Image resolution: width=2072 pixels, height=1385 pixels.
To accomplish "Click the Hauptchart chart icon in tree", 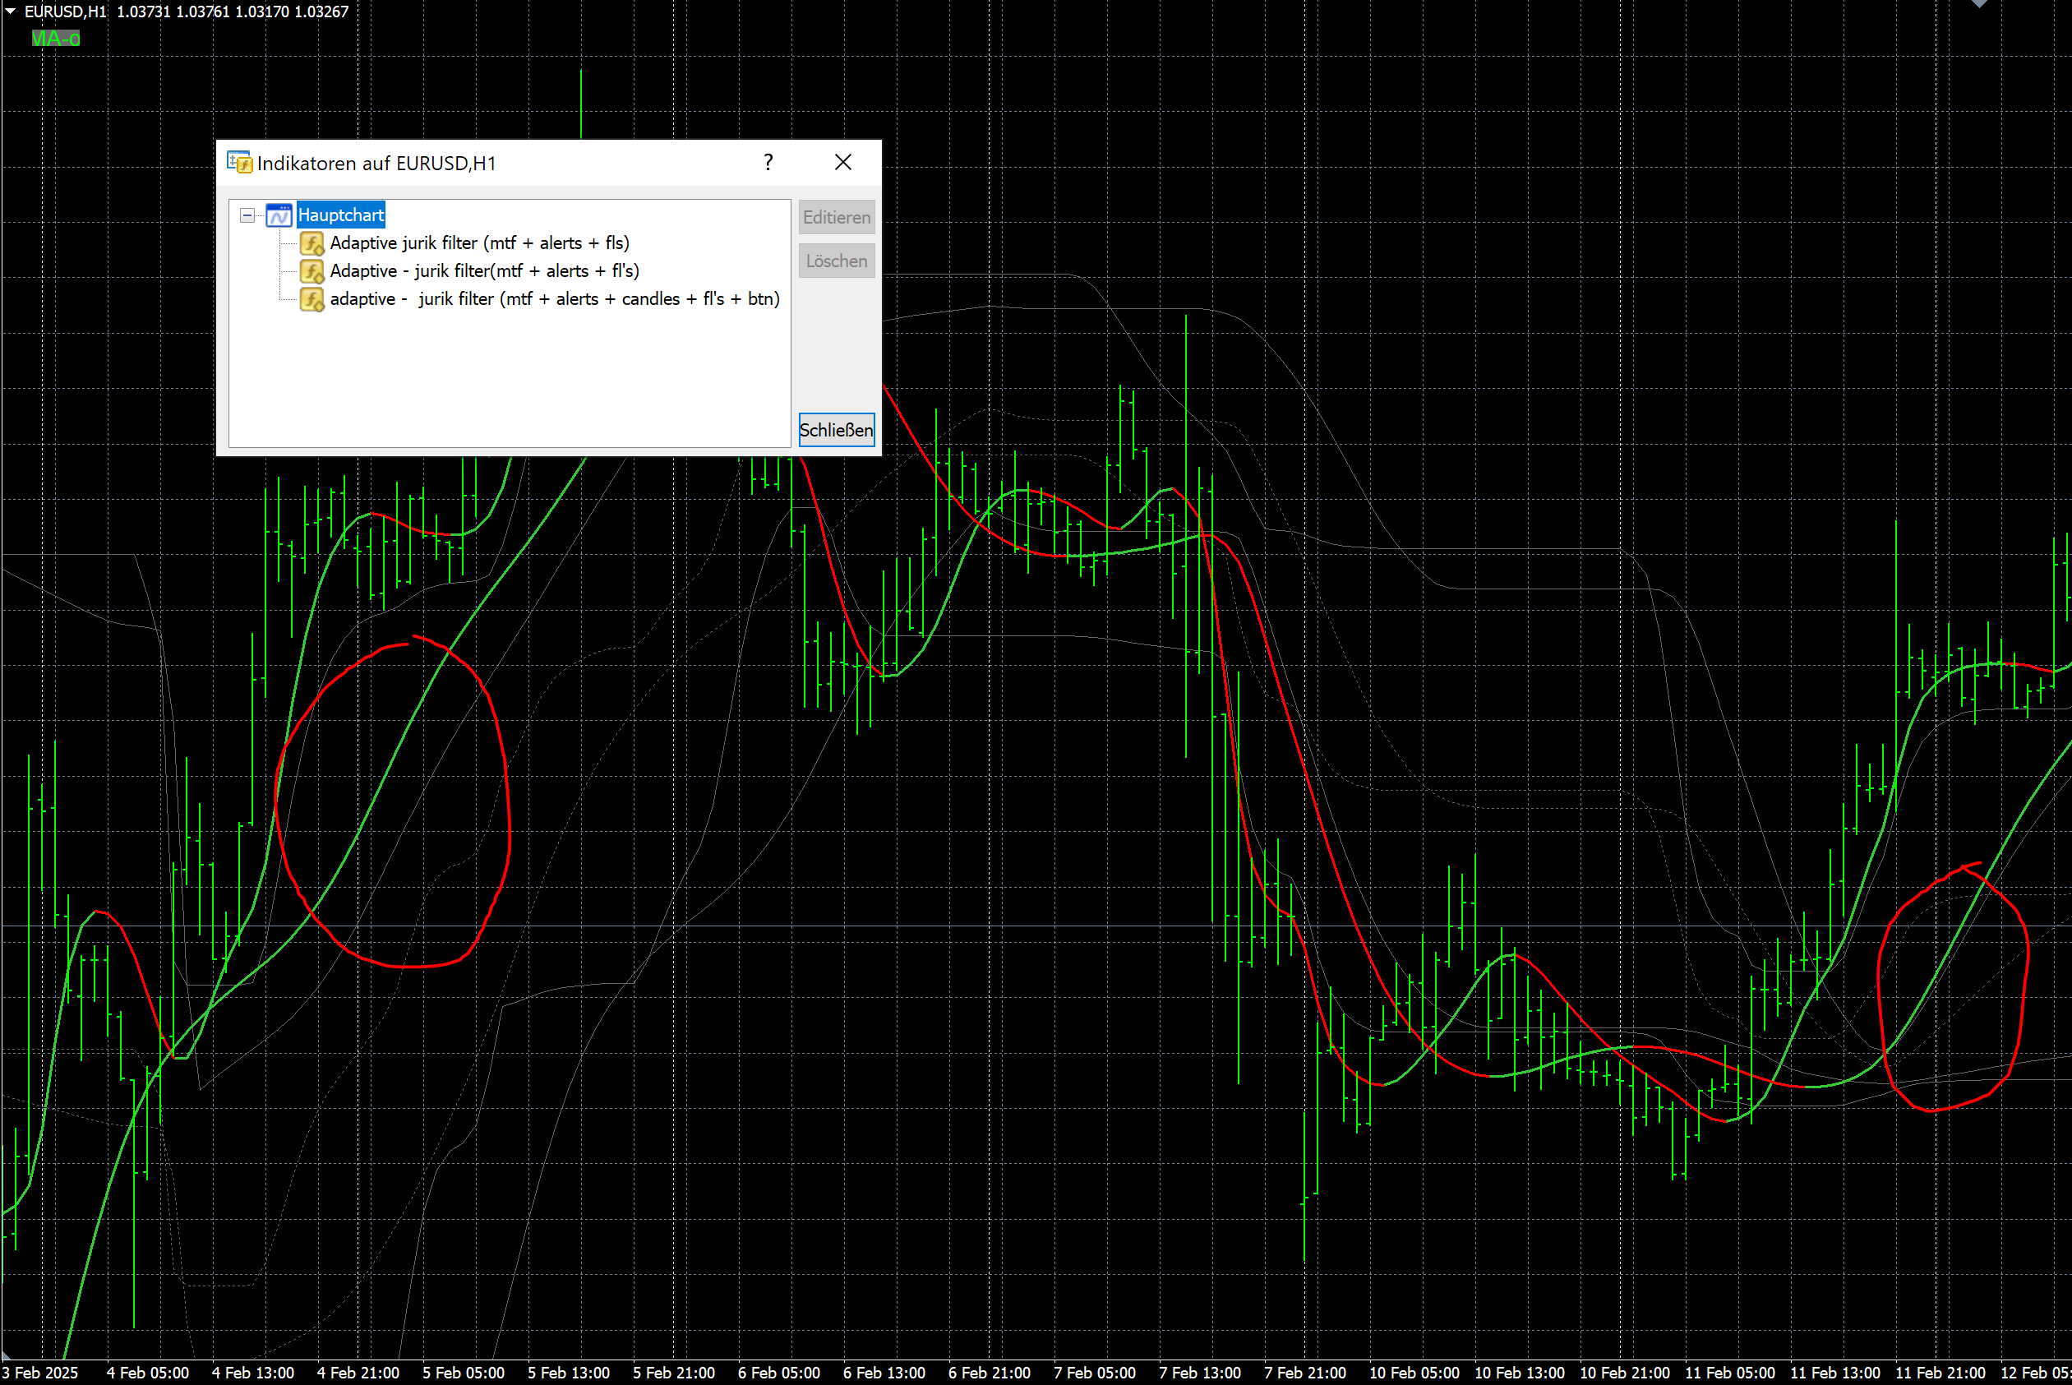I will 279,215.
